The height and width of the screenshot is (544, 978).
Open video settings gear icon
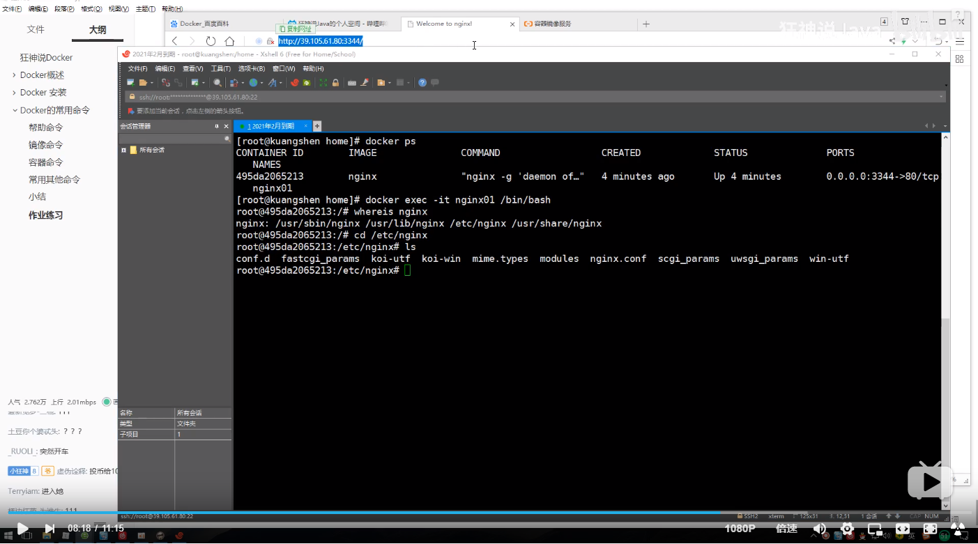point(847,529)
